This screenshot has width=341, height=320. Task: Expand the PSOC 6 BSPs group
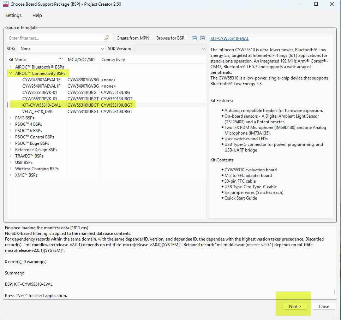11,130
